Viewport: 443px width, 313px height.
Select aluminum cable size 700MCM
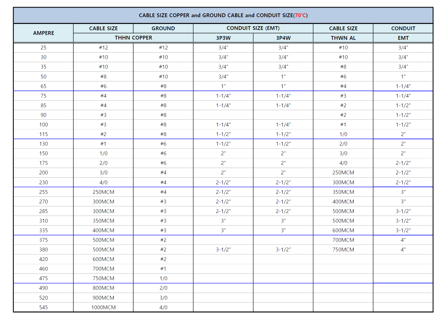343,240
